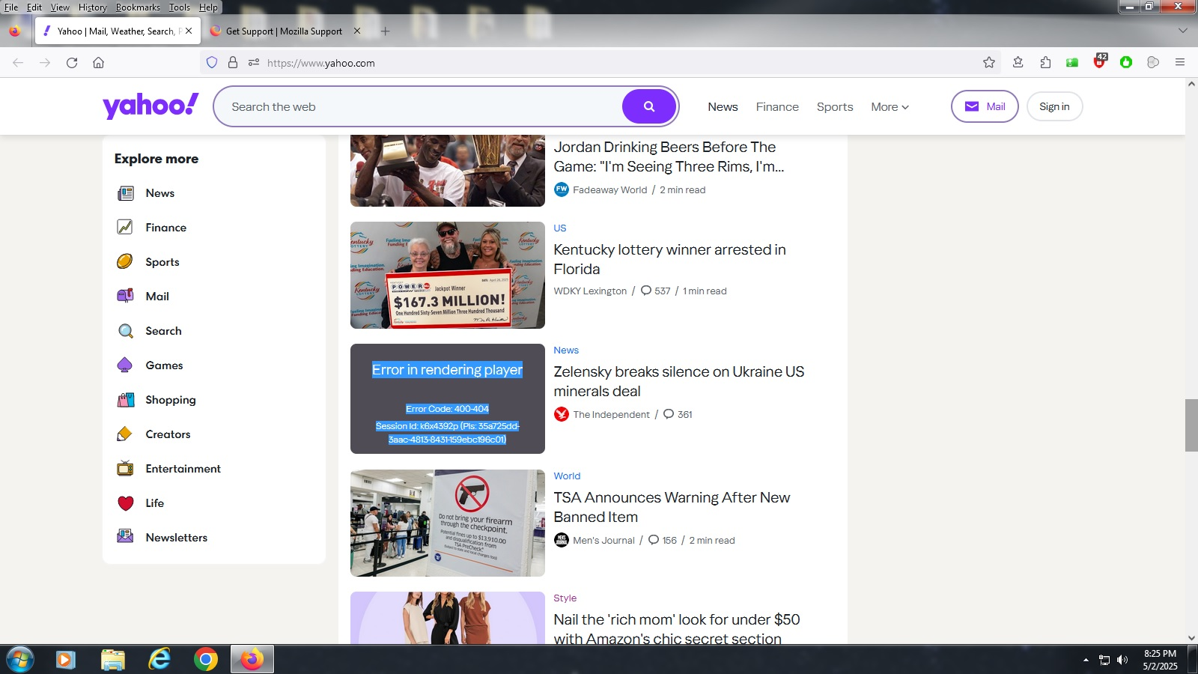Open TSA Announces Warning headline
The width and height of the screenshot is (1198, 674).
(x=672, y=507)
